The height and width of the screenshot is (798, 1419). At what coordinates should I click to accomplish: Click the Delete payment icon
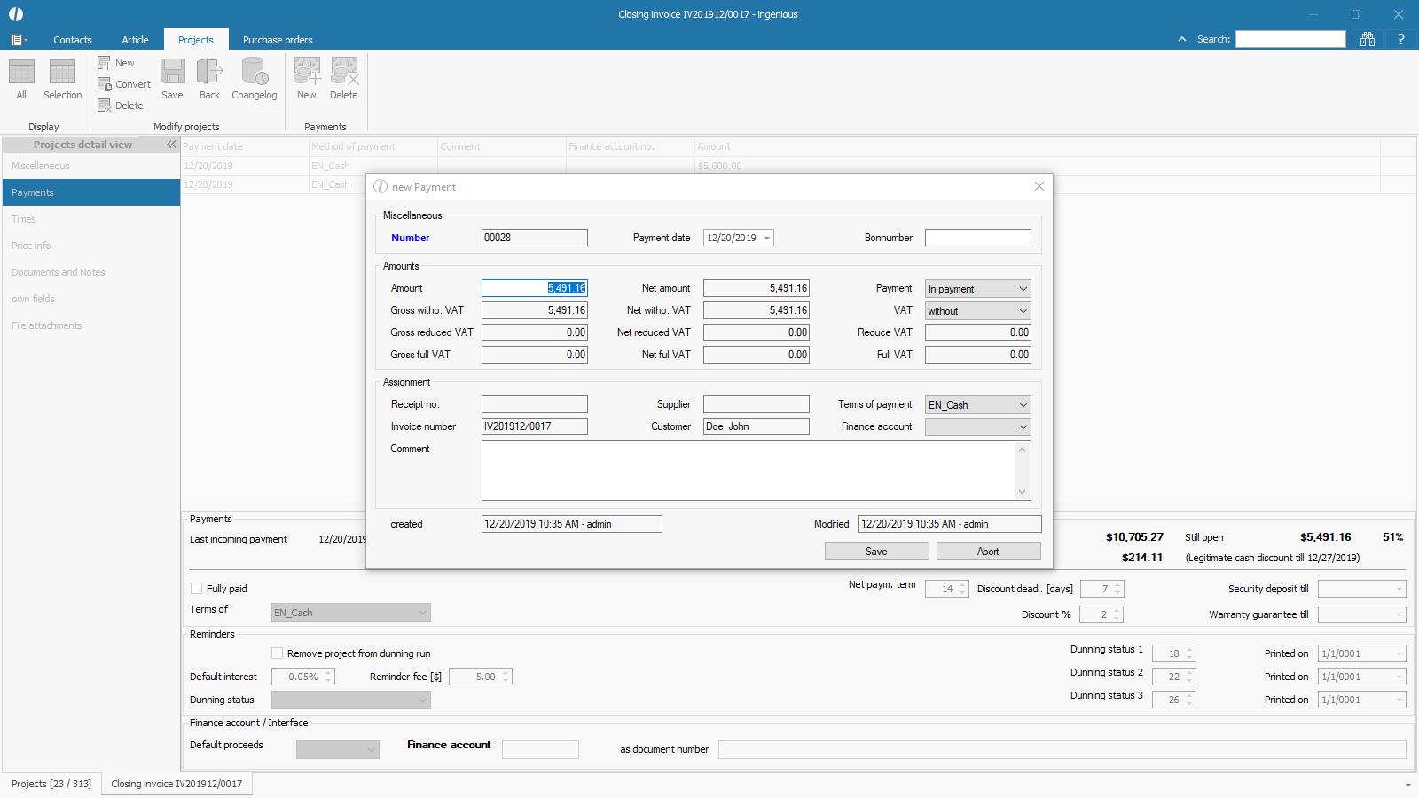click(344, 79)
